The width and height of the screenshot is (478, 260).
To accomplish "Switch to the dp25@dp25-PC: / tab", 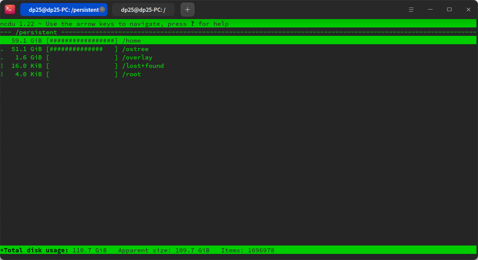I will click(143, 10).
